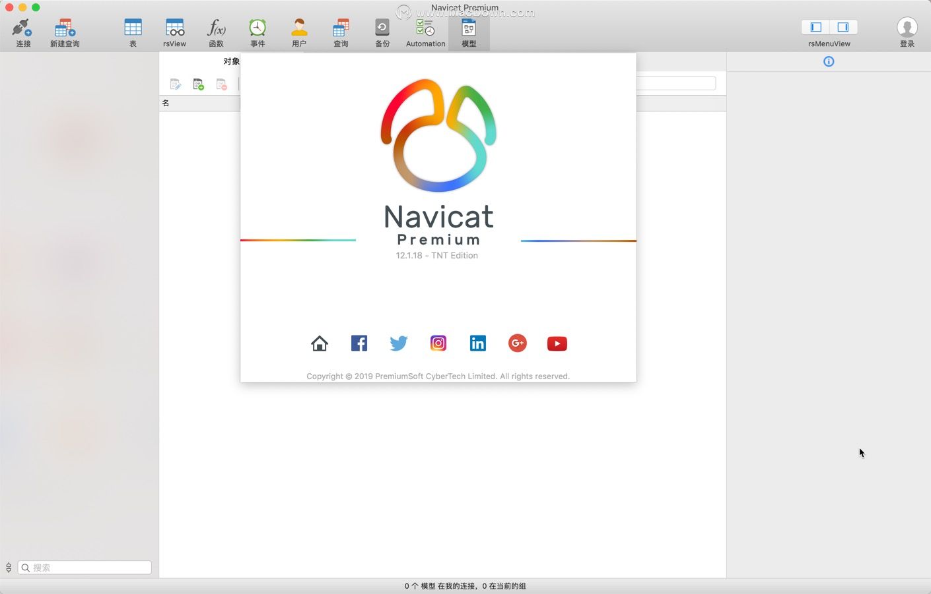
Task: Click the delete model red-minus icon
Action: pos(221,84)
